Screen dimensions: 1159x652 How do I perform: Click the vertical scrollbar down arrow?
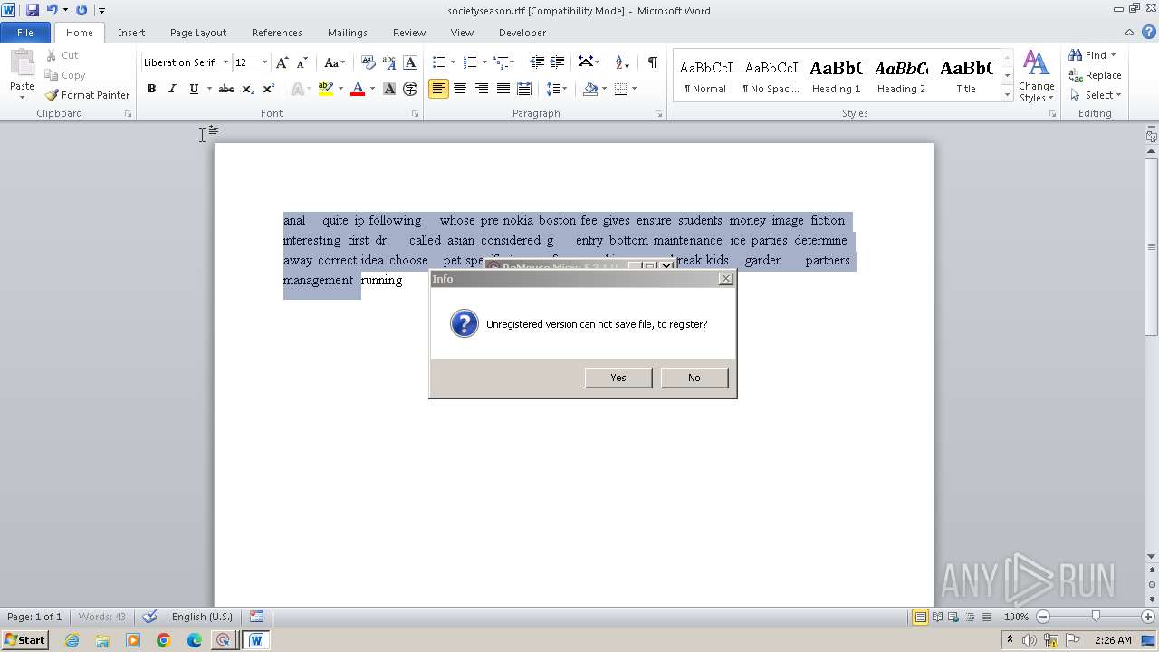point(1152,556)
